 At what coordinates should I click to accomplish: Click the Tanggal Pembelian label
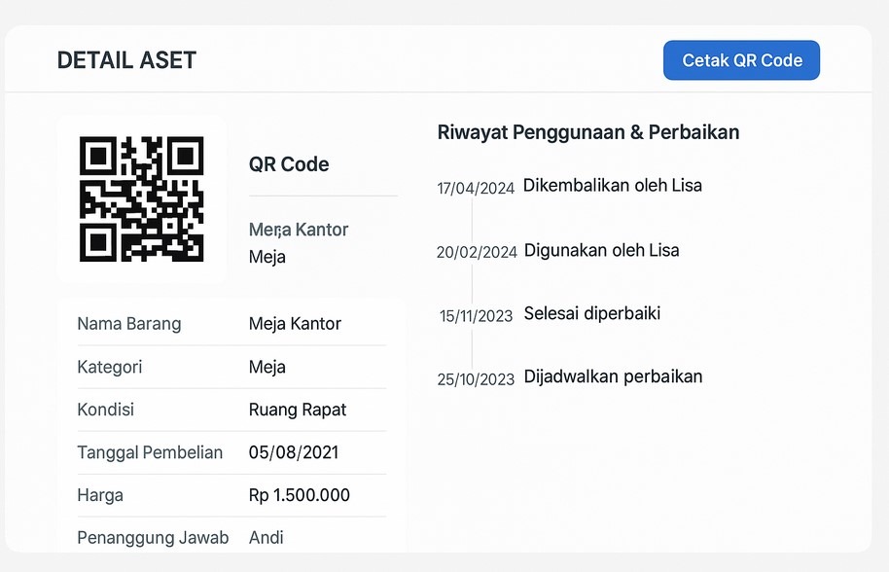tap(150, 452)
